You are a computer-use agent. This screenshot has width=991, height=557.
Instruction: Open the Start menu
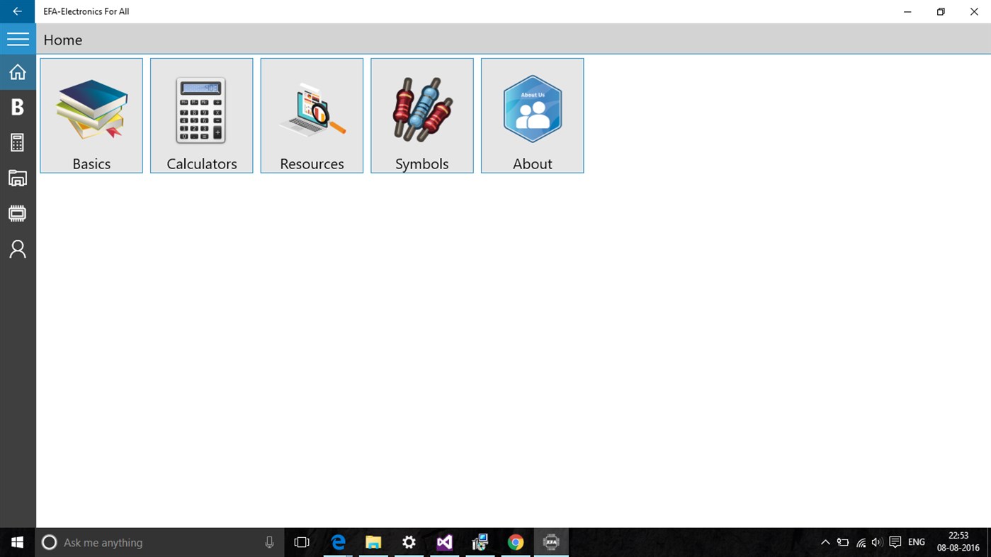tap(16, 542)
